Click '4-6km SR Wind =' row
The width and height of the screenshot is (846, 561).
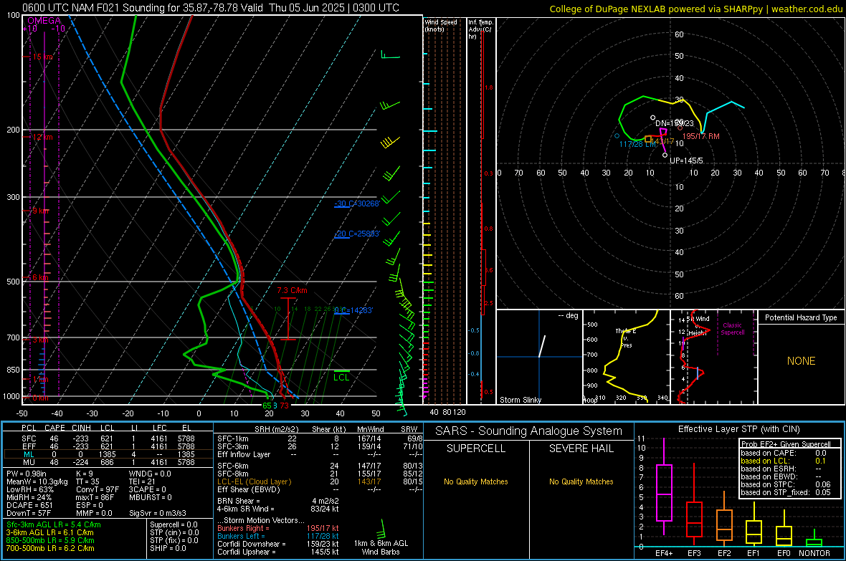[278, 509]
